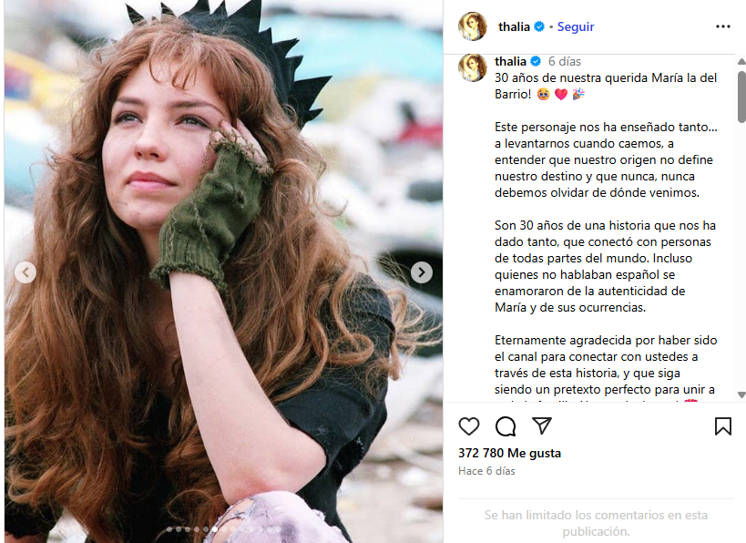Click the Hace 6 días post date
This screenshot has width=746, height=543.
(x=486, y=471)
